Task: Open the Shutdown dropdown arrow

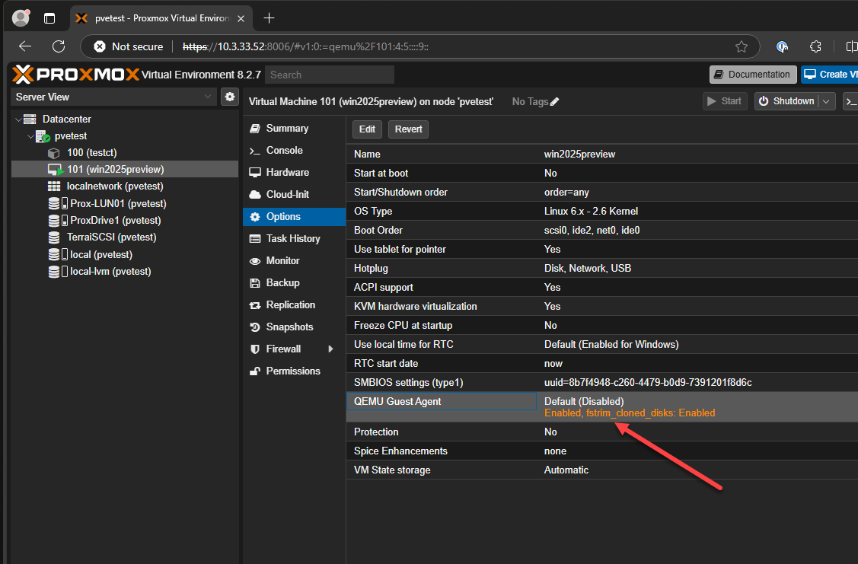Action: coord(828,101)
